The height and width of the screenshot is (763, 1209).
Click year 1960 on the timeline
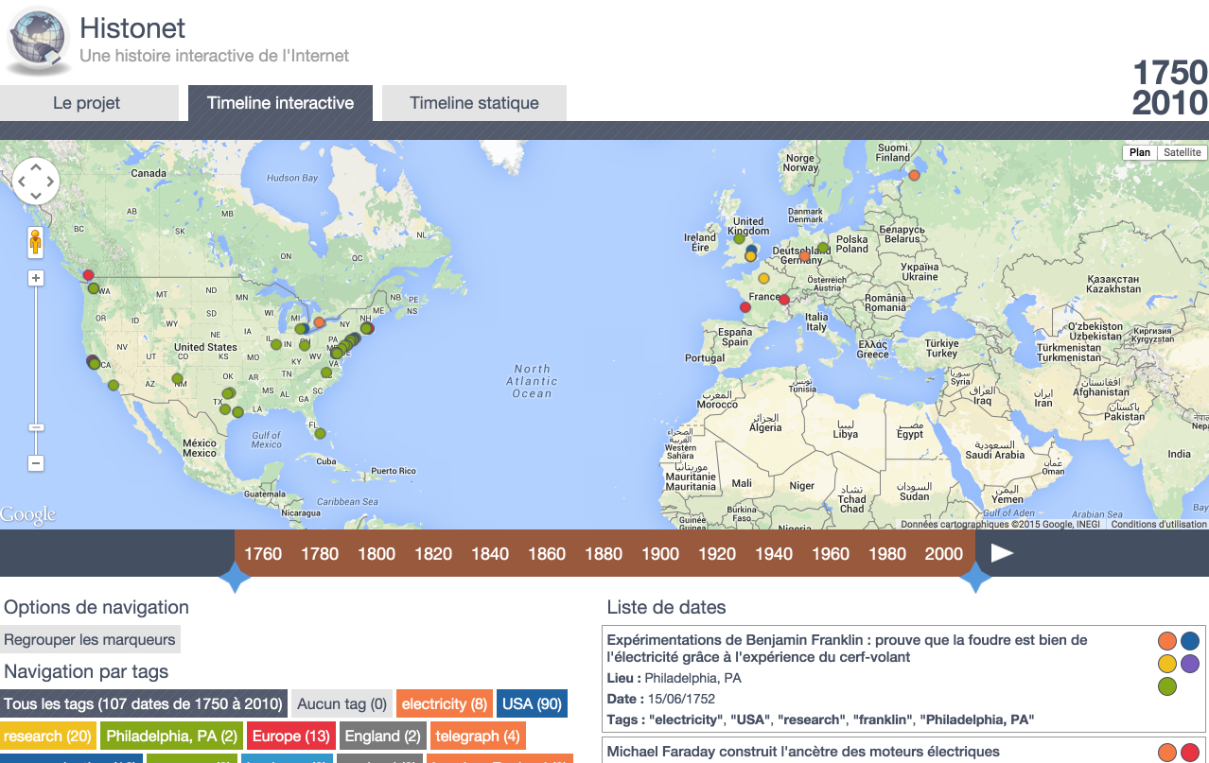[x=831, y=553]
